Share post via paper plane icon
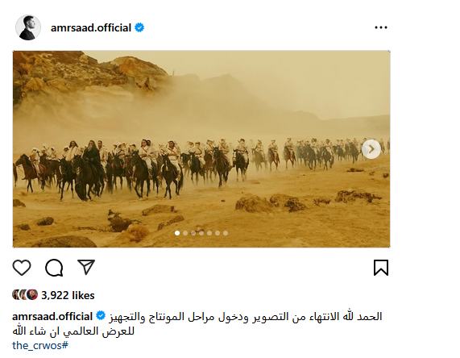Screen dimensions: 460x358 [86, 267]
